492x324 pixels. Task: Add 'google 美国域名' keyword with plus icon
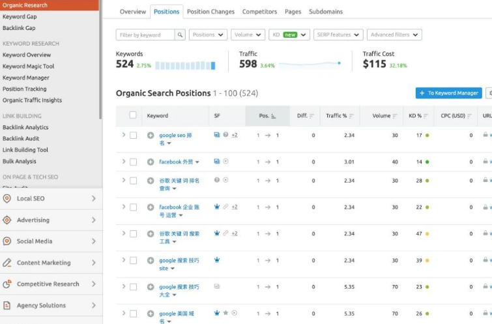click(151, 314)
